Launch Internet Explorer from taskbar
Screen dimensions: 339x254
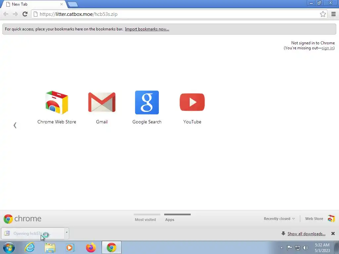click(x=29, y=247)
